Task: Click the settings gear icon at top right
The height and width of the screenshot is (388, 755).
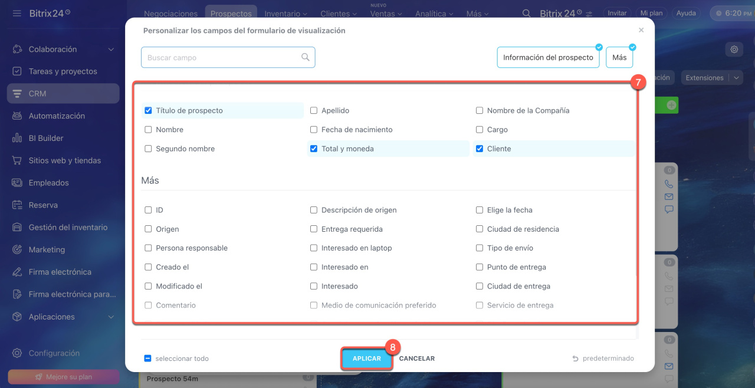Action: coord(734,50)
